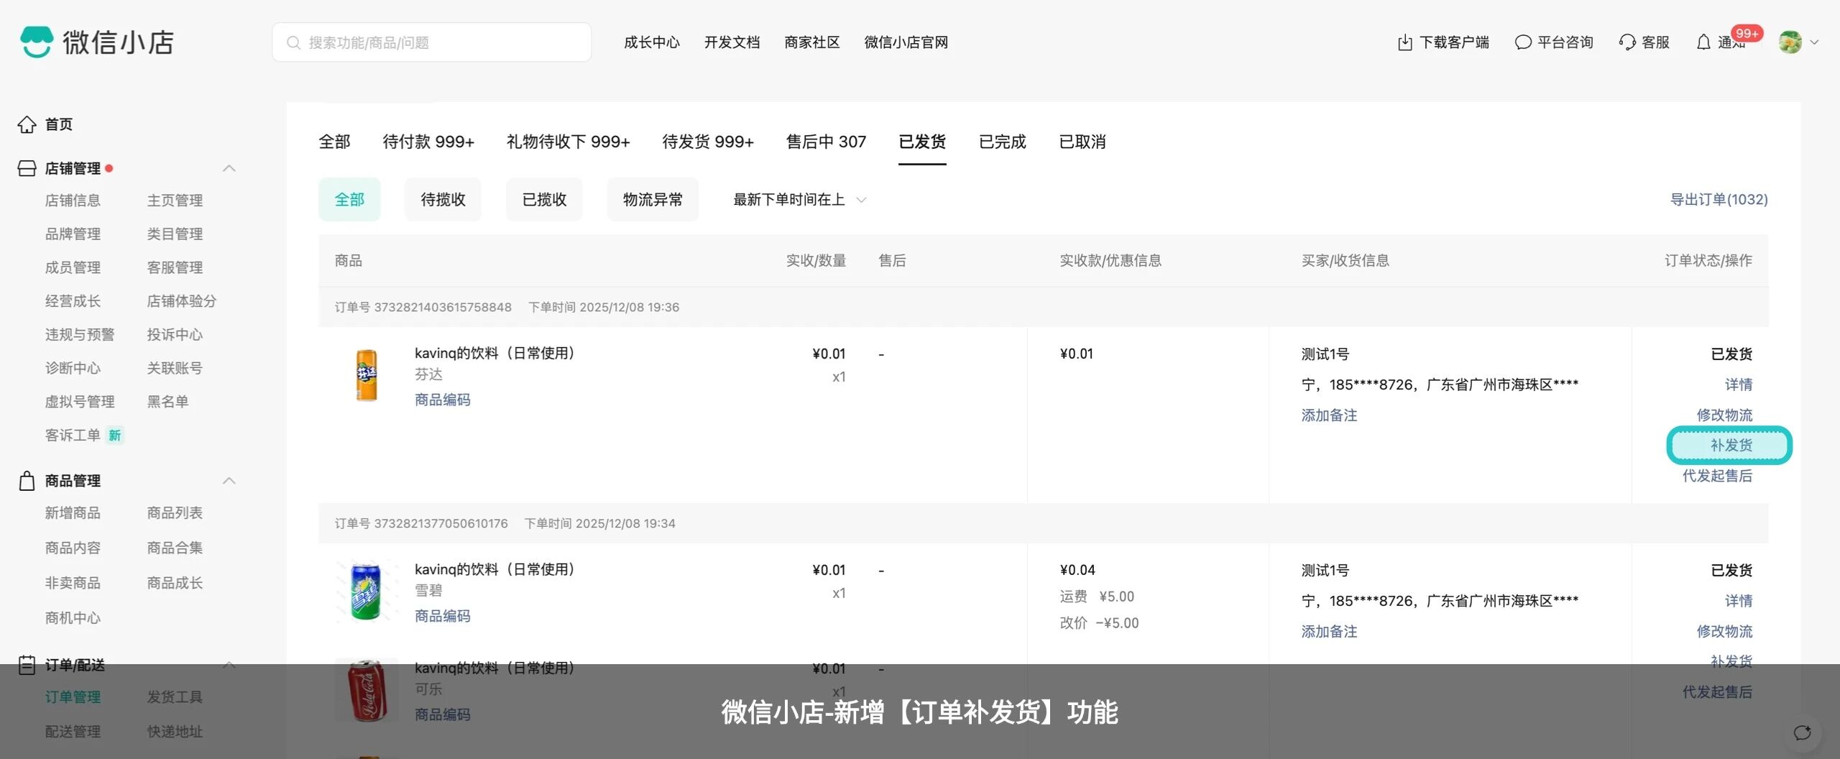Open 品牌管理 in the sidebar
Screen dimensions: 1840x759
pos(73,234)
